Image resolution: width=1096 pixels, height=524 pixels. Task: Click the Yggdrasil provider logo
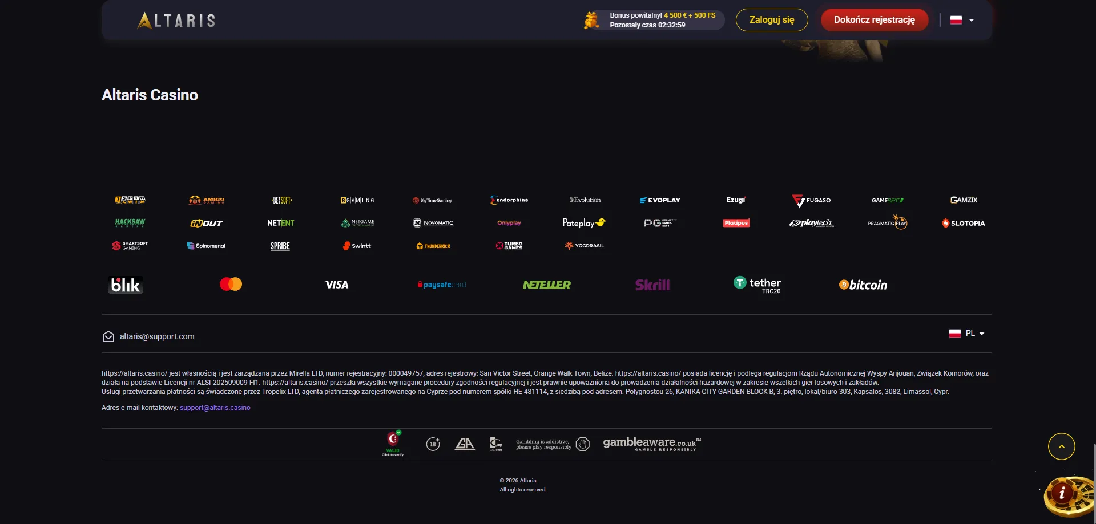point(585,246)
